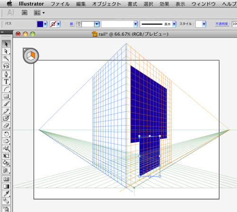This screenshot has width=237, height=212.
Task: Activate the Type tool
Action: click(6, 81)
